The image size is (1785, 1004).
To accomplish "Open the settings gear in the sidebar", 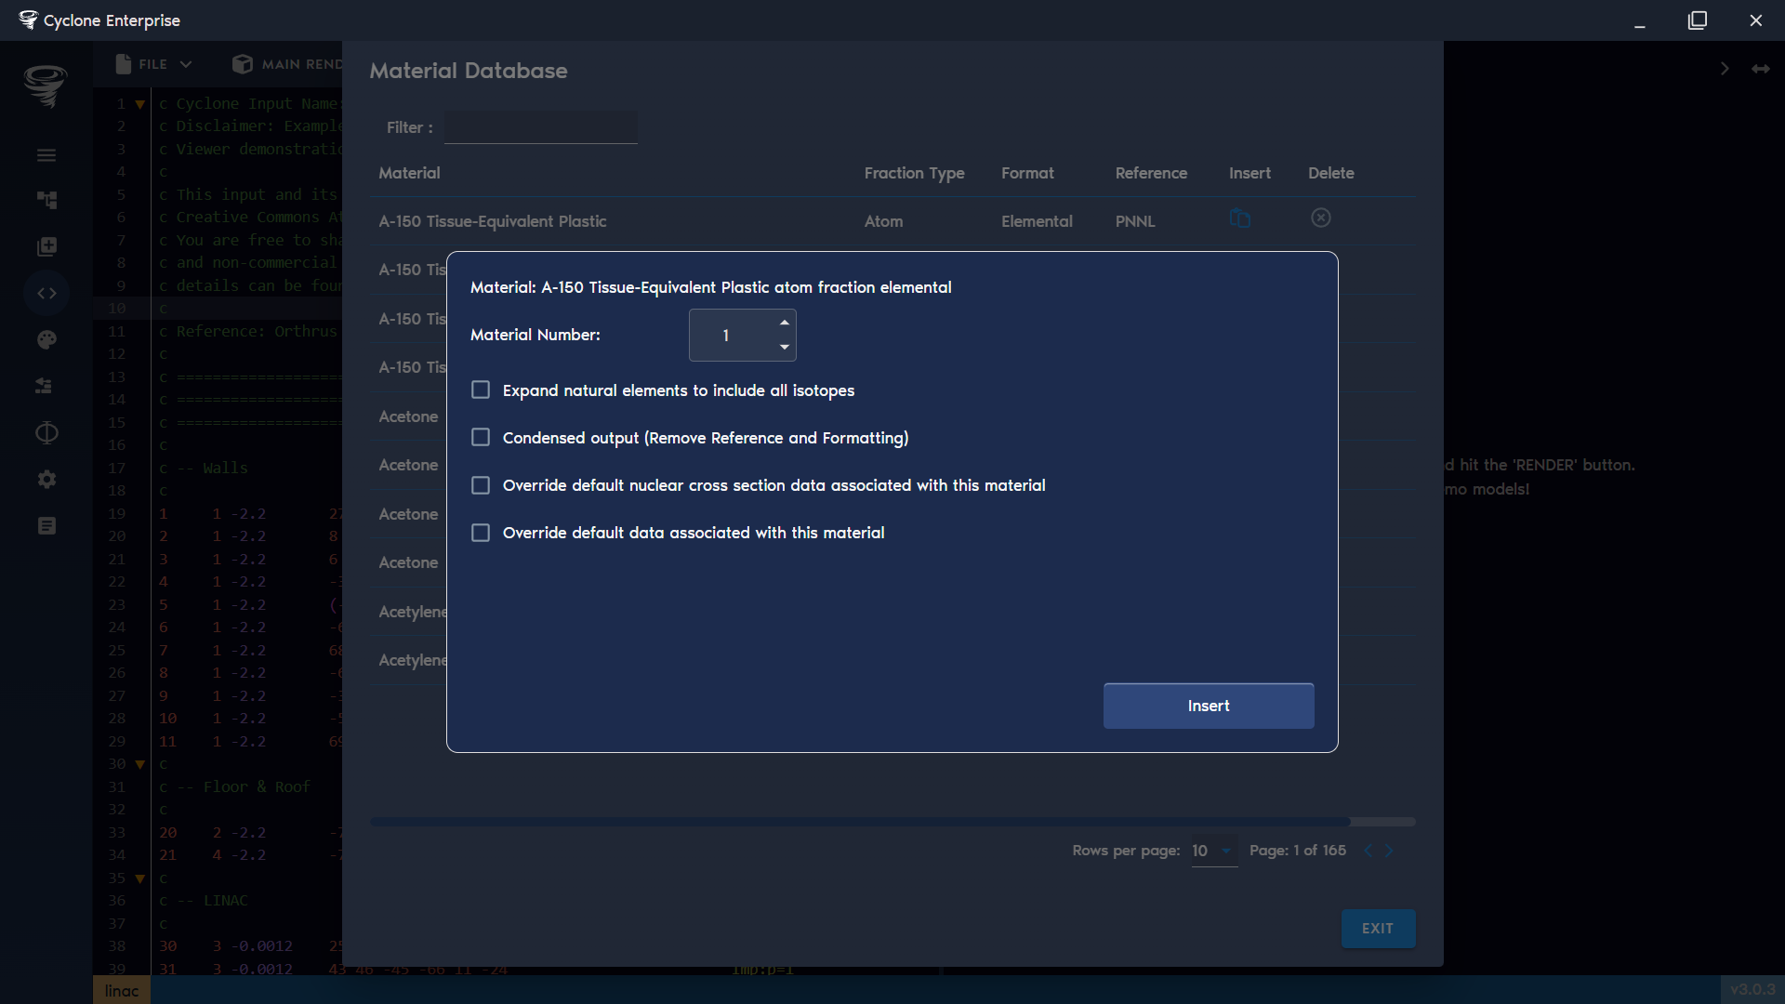I will click(46, 479).
